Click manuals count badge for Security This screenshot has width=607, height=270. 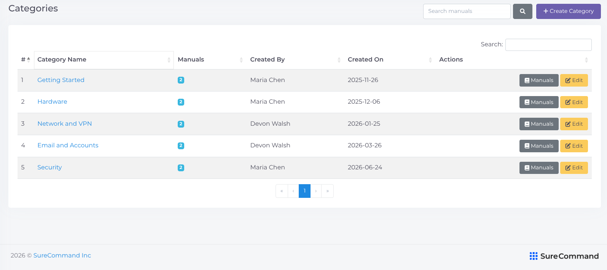pyautogui.click(x=181, y=168)
